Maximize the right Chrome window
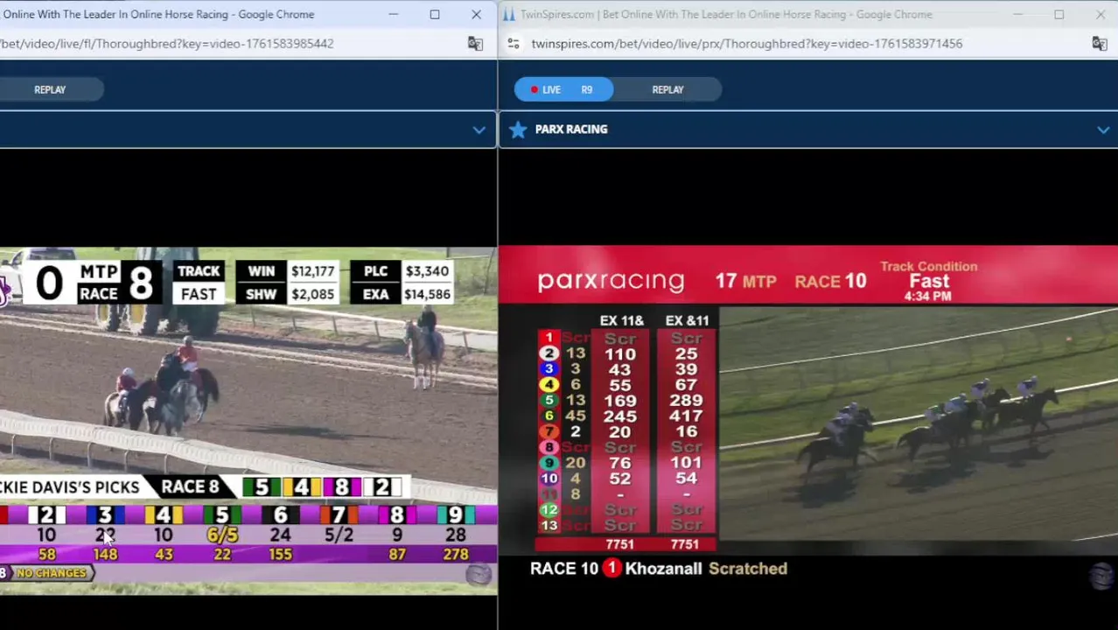 1059,14
